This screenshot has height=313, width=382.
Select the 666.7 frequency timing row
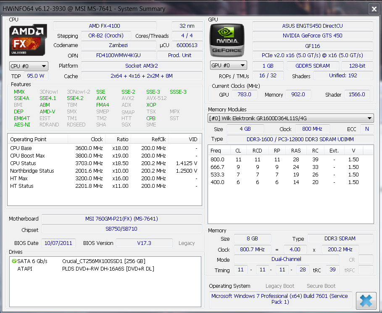coord(290,167)
